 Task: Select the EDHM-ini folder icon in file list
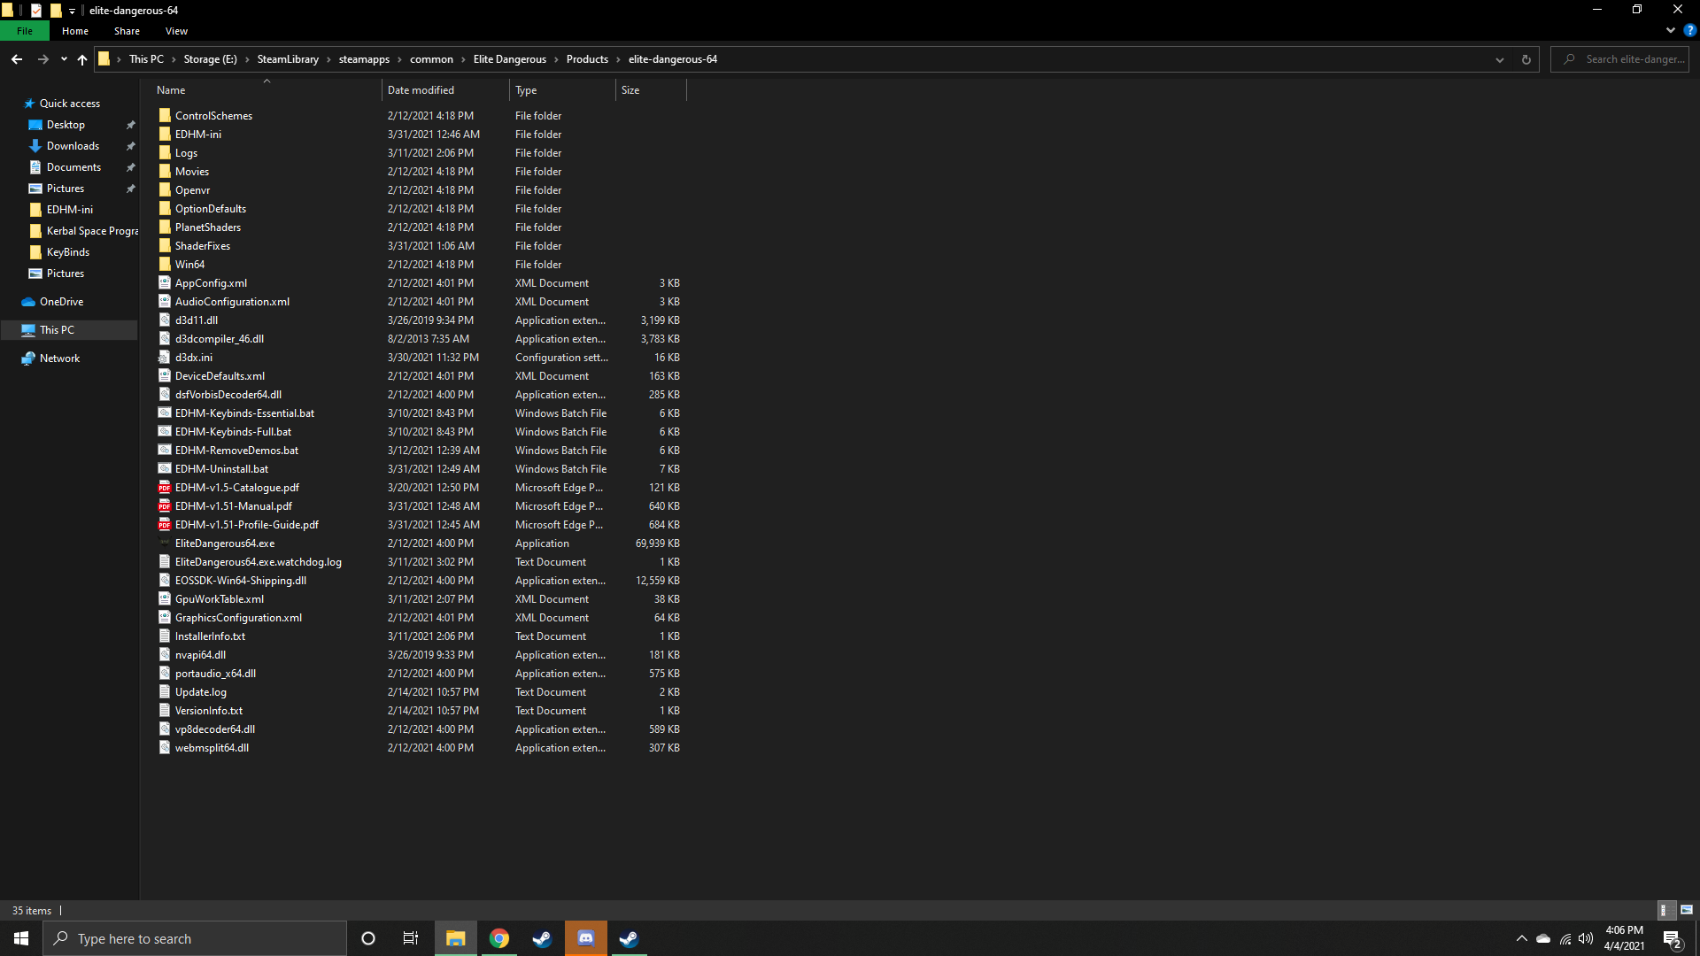point(165,135)
